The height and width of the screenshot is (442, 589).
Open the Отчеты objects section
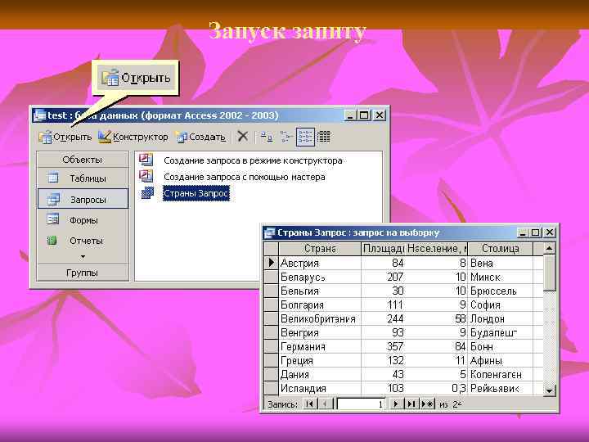pos(83,241)
